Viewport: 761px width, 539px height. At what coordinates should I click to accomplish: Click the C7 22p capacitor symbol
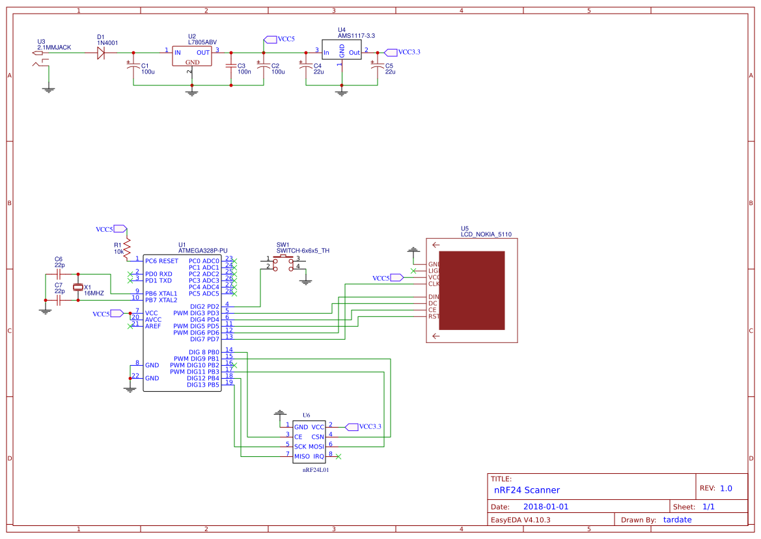[59, 301]
